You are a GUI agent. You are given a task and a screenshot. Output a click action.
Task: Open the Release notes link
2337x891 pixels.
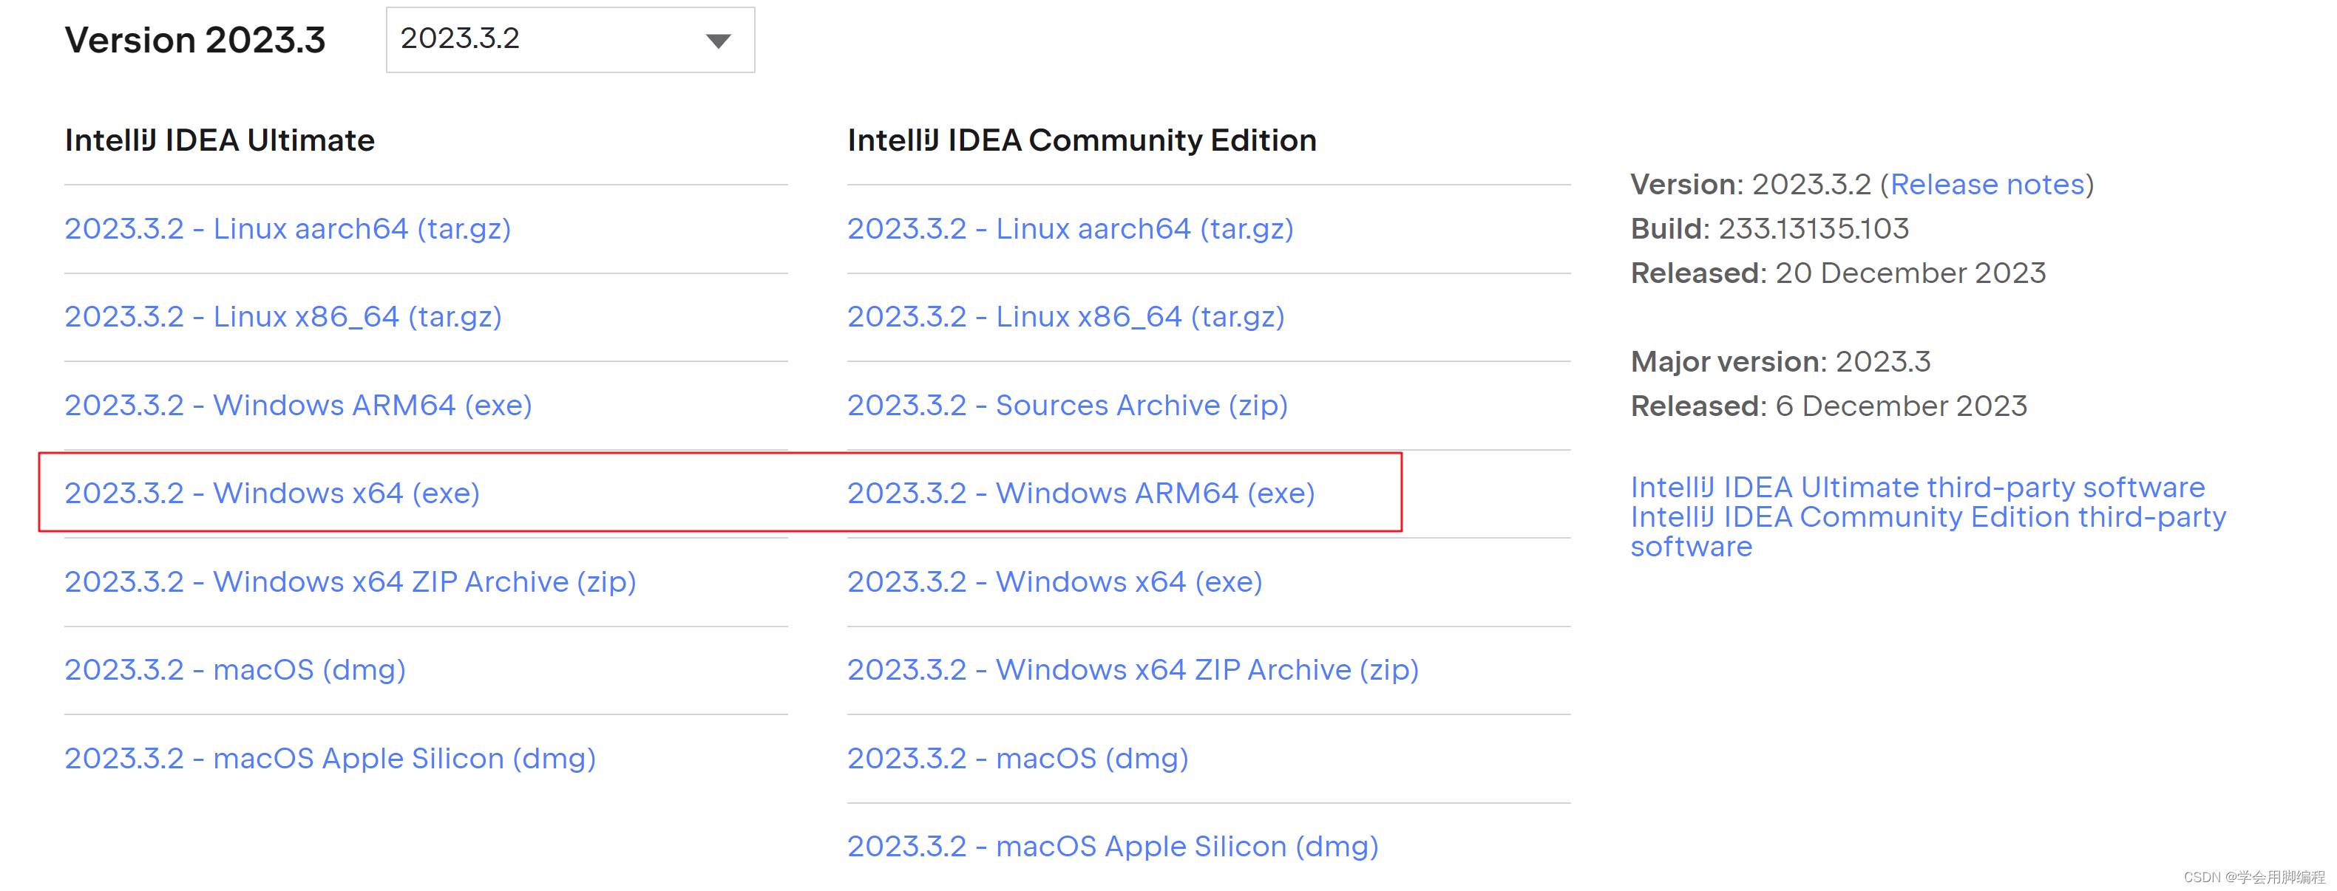click(1987, 184)
